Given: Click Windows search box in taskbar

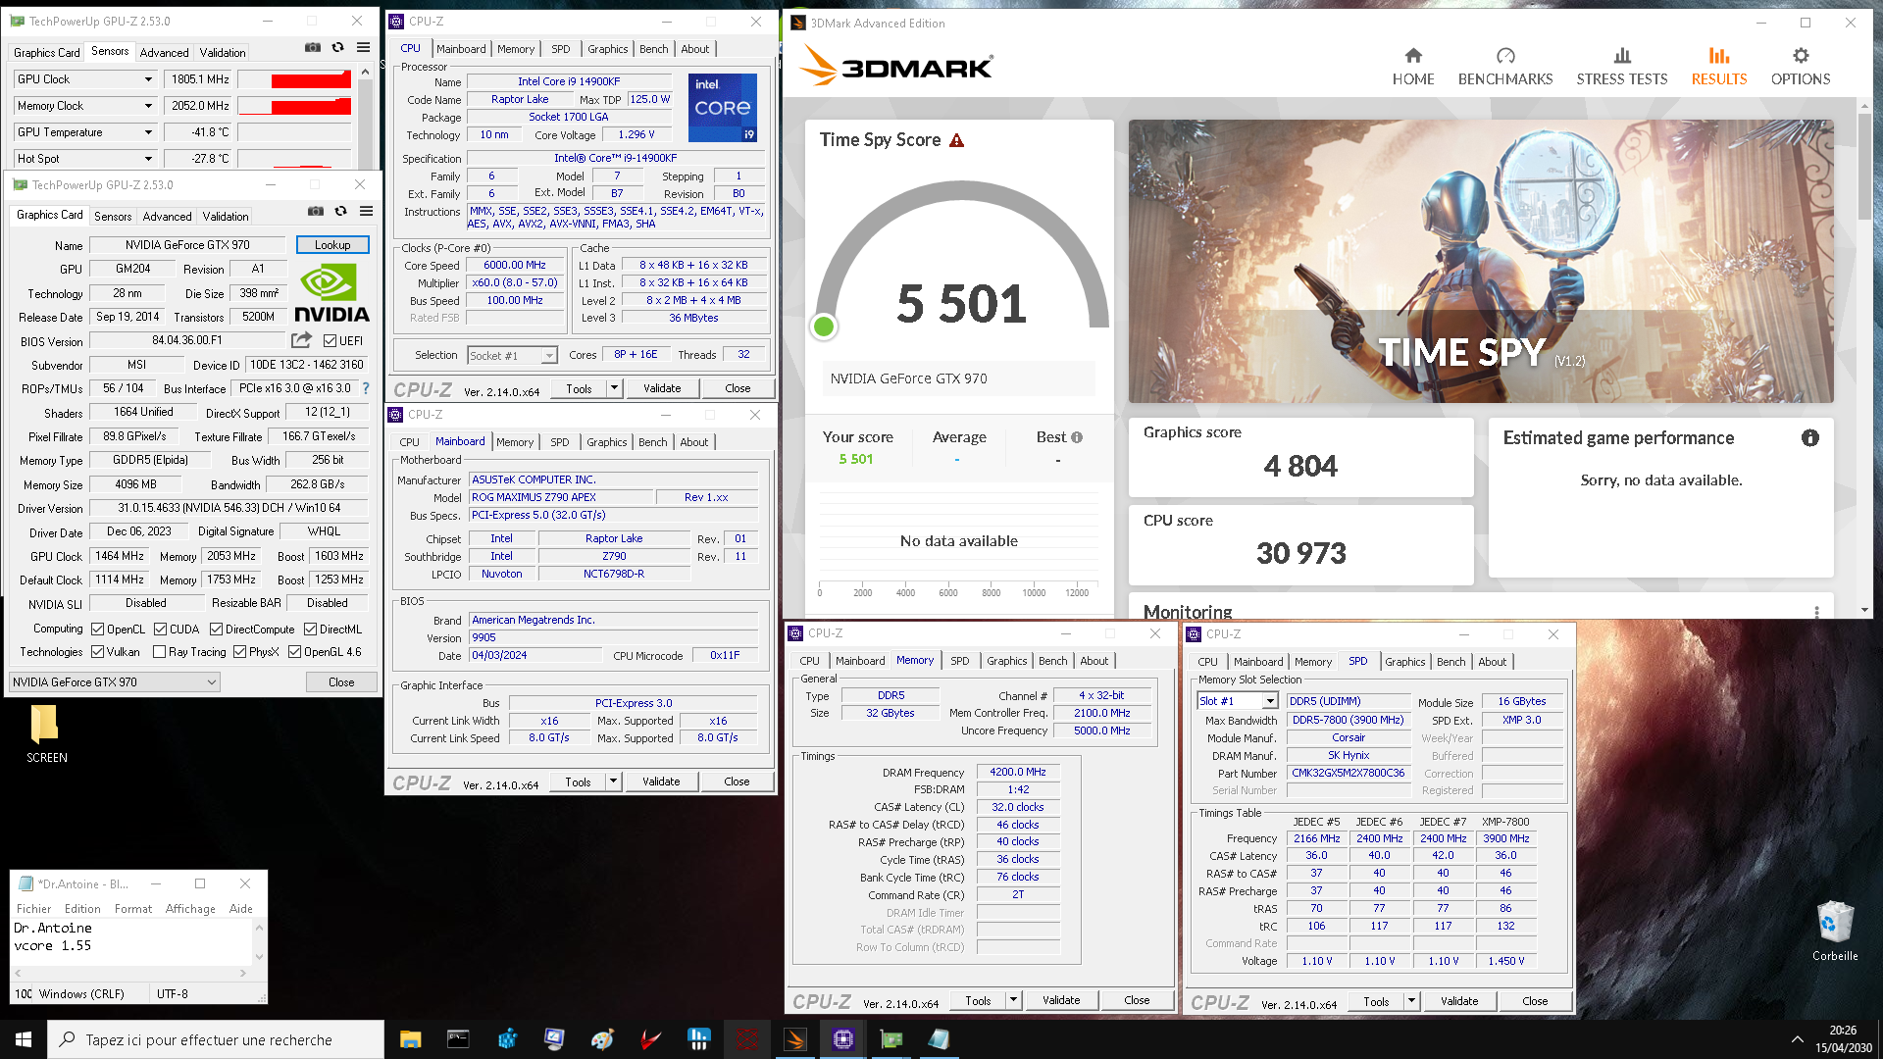Looking at the screenshot, I should (216, 1039).
